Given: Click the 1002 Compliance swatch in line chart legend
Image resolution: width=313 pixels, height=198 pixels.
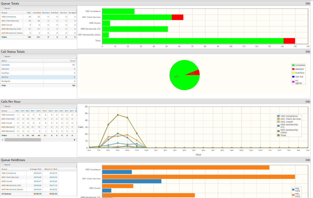Looking at the screenshot, I should click(x=278, y=116).
